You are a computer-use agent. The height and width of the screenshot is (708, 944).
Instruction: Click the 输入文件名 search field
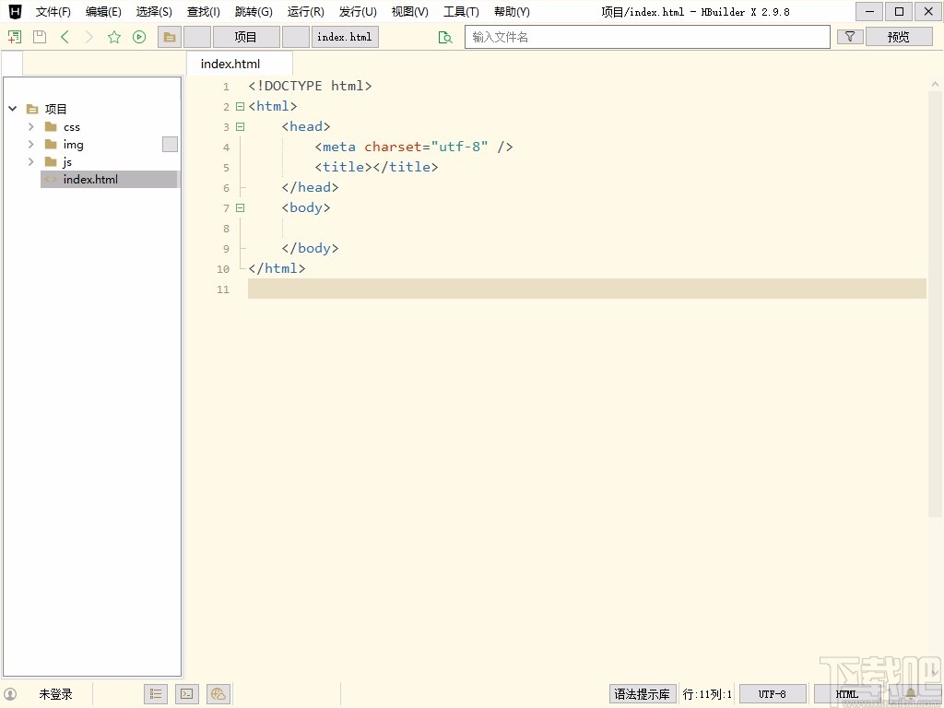point(647,37)
